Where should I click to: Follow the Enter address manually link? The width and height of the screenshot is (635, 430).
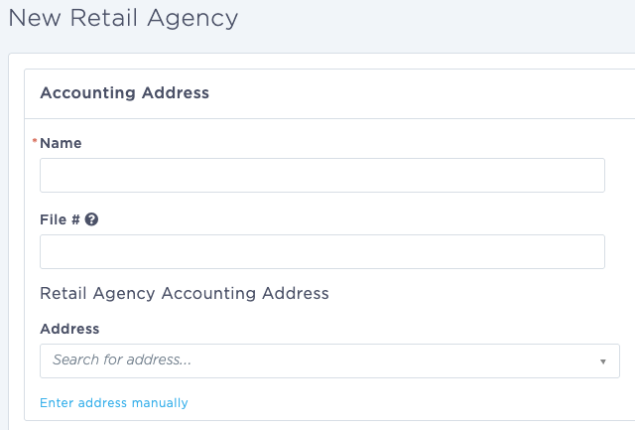pos(114,403)
